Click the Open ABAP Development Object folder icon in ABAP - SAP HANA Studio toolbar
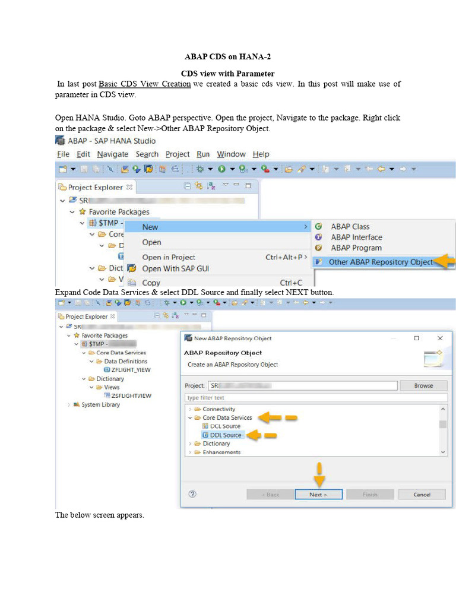456x608 pixels. point(289,169)
